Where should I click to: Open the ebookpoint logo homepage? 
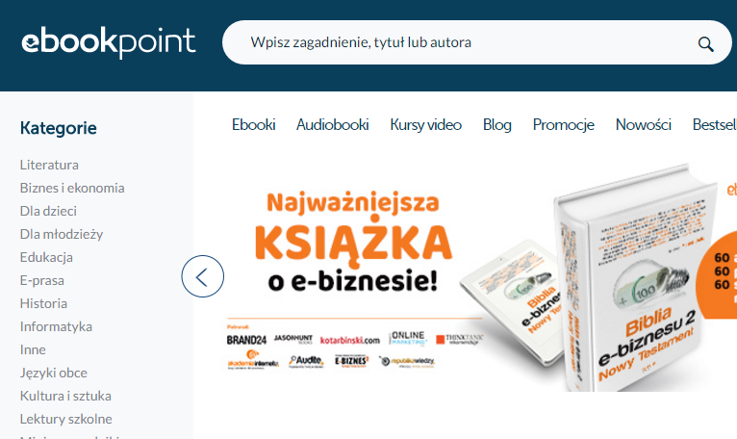click(x=108, y=42)
